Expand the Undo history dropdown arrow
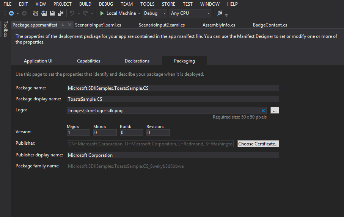 (79, 14)
